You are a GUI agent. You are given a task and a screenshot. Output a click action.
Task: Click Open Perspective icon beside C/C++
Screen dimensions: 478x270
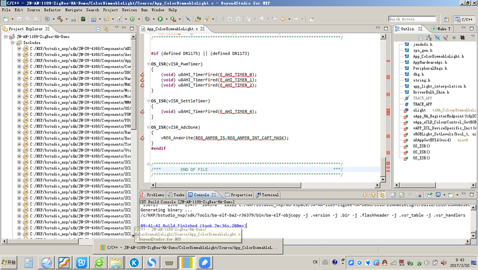[448, 19]
